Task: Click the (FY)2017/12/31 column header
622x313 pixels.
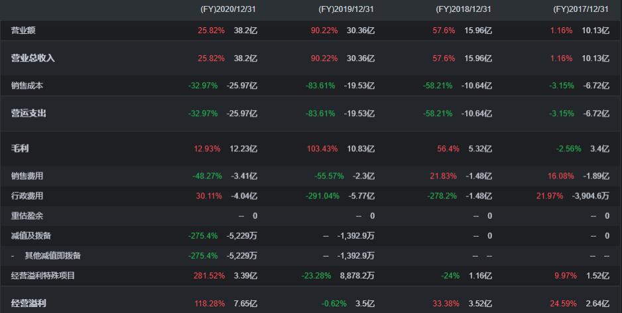Action: click(580, 9)
